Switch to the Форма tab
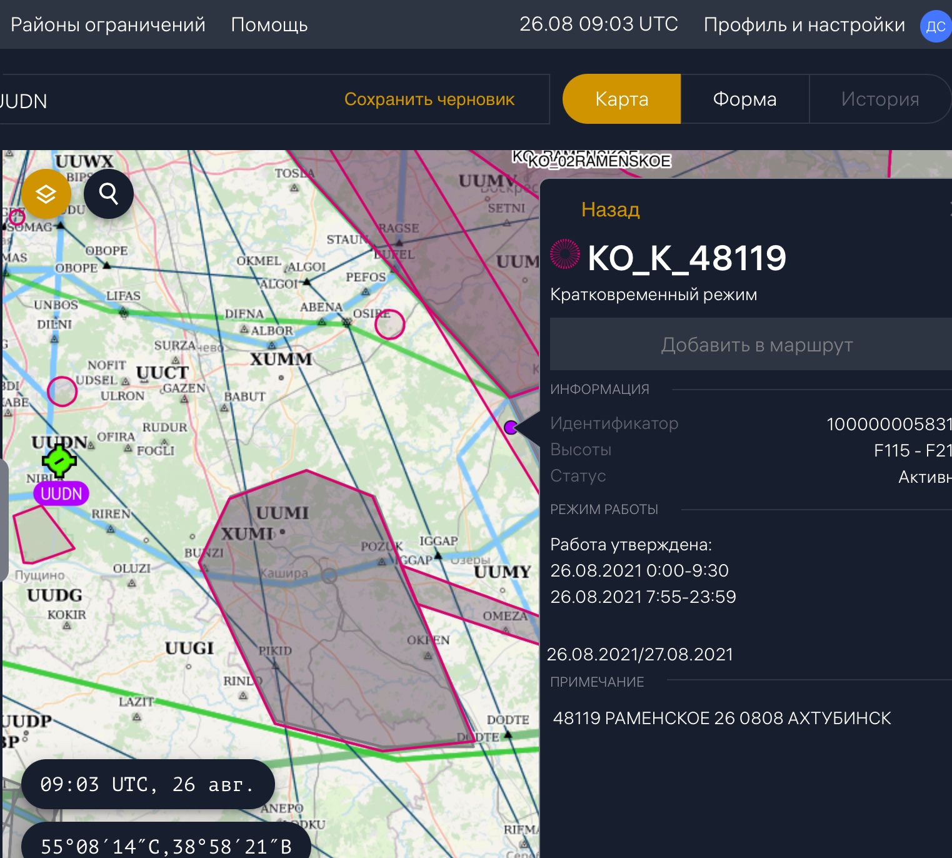This screenshot has width=952, height=858. pyautogui.click(x=744, y=99)
